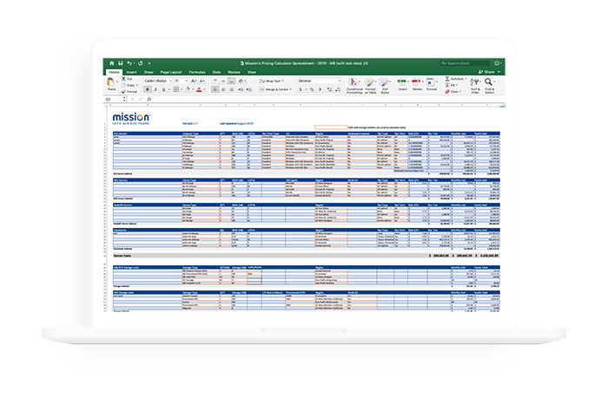Align text left
Image resolution: width=608 pixels, height=404 pixels.
[x=215, y=89]
